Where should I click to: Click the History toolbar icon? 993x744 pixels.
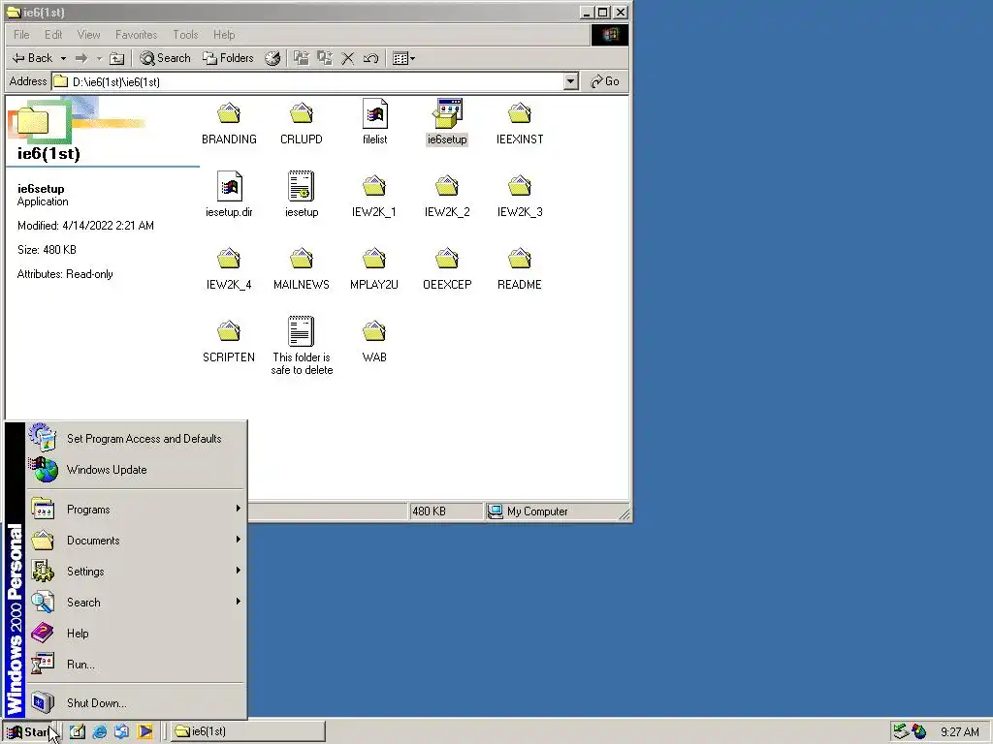point(272,58)
